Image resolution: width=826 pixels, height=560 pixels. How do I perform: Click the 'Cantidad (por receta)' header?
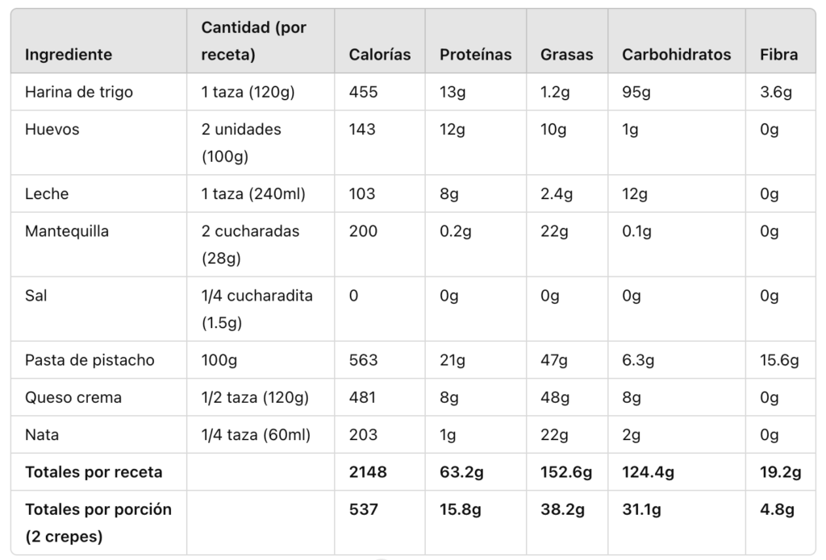pyautogui.click(x=254, y=41)
